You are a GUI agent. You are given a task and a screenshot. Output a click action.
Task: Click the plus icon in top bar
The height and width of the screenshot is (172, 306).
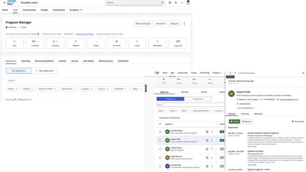point(182,3)
